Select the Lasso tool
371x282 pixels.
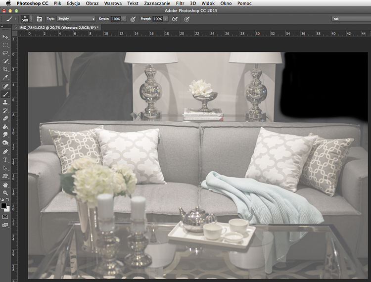tap(5, 53)
